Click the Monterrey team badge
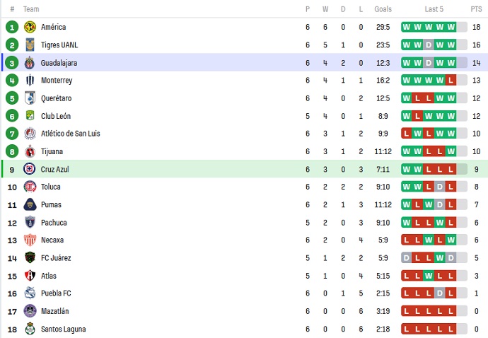The image size is (488, 338). click(x=30, y=81)
